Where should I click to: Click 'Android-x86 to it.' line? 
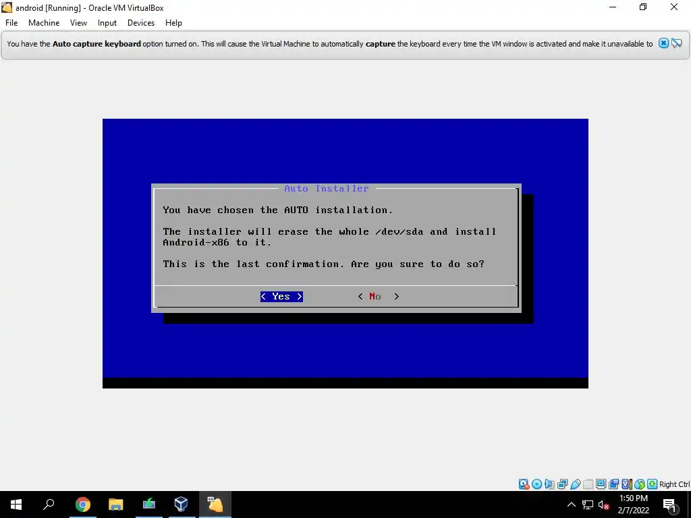click(x=217, y=242)
